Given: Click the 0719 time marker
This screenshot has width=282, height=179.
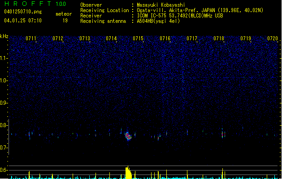Looking at the screenshot, I should tap(246, 38).
